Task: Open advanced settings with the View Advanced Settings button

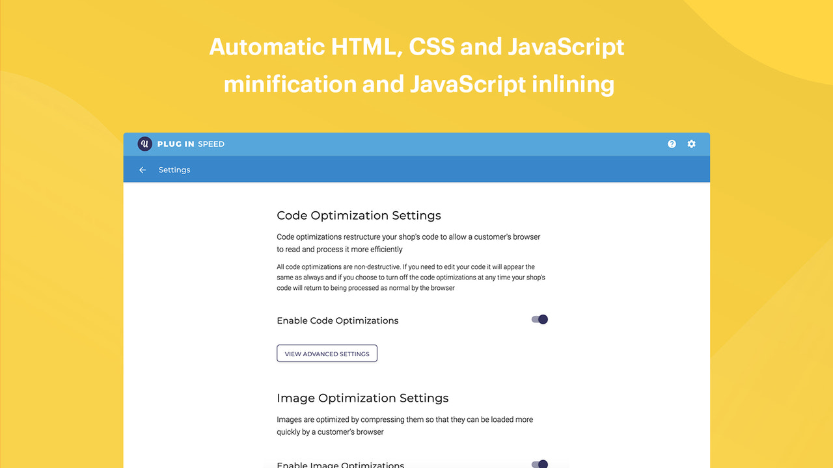Action: coord(327,353)
